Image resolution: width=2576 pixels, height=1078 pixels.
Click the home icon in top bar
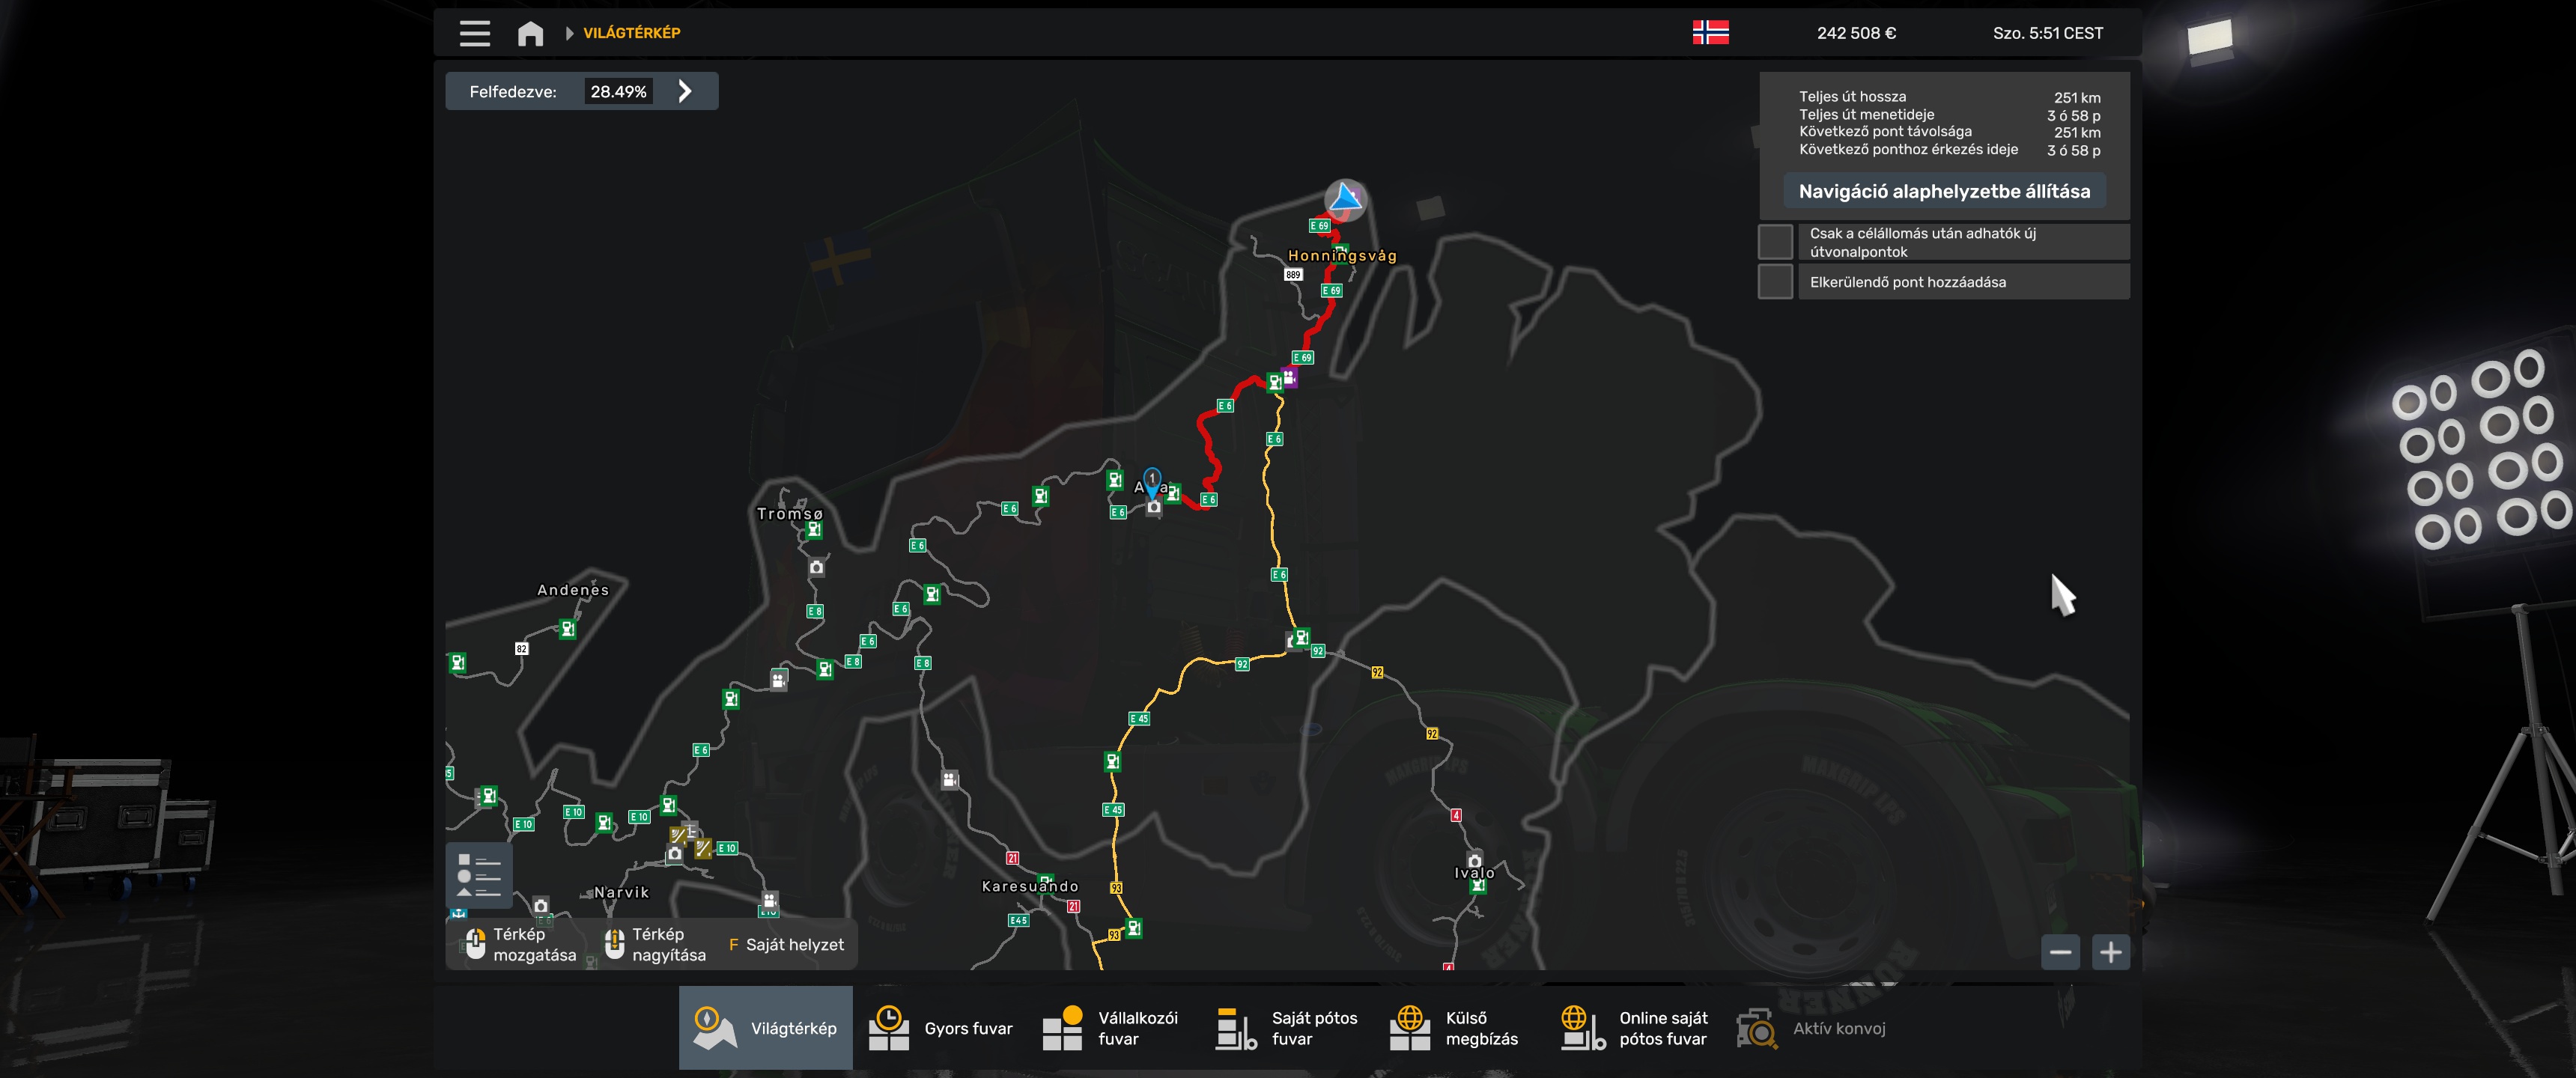point(530,34)
